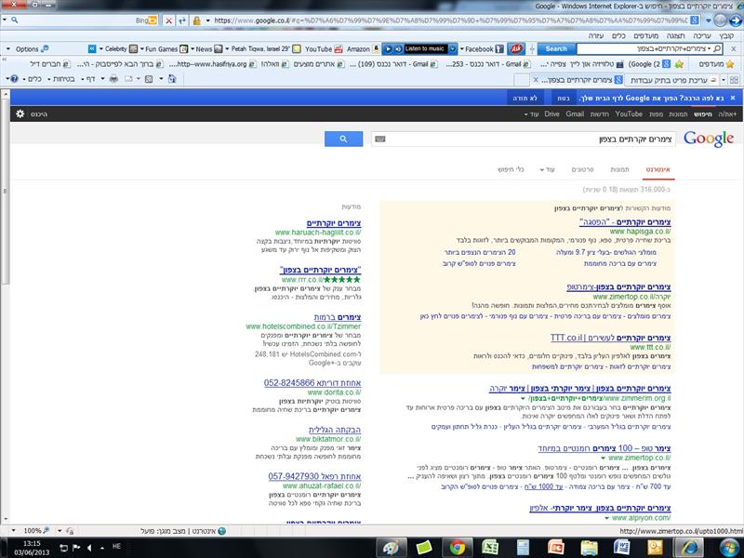Image resolution: width=744 pixels, height=558 pixels.
Task: Select the תמונות (Images) results tab
Action: coord(619,169)
